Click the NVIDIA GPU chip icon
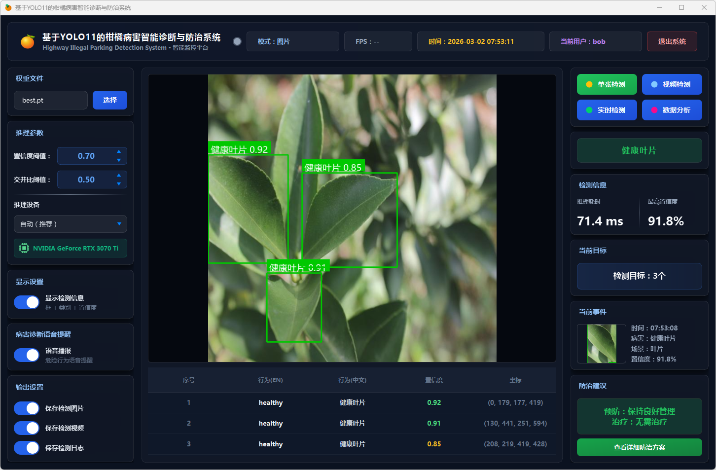716x470 pixels. [x=24, y=248]
